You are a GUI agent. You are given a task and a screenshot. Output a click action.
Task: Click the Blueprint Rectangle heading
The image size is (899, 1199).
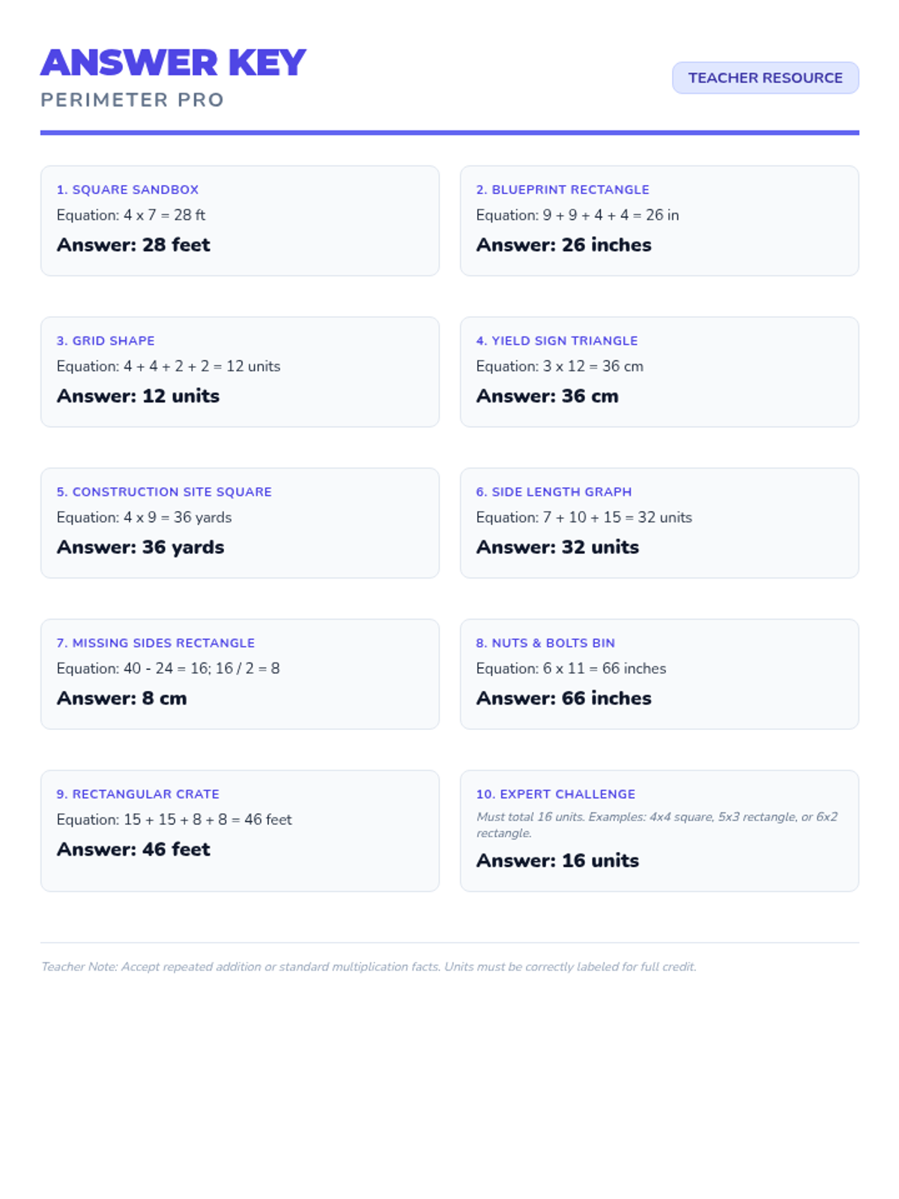[x=562, y=190]
